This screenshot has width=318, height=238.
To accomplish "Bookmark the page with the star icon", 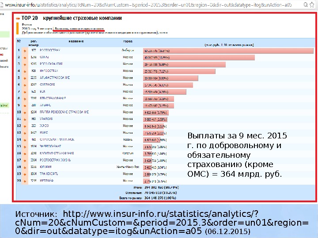I will 312,5.
